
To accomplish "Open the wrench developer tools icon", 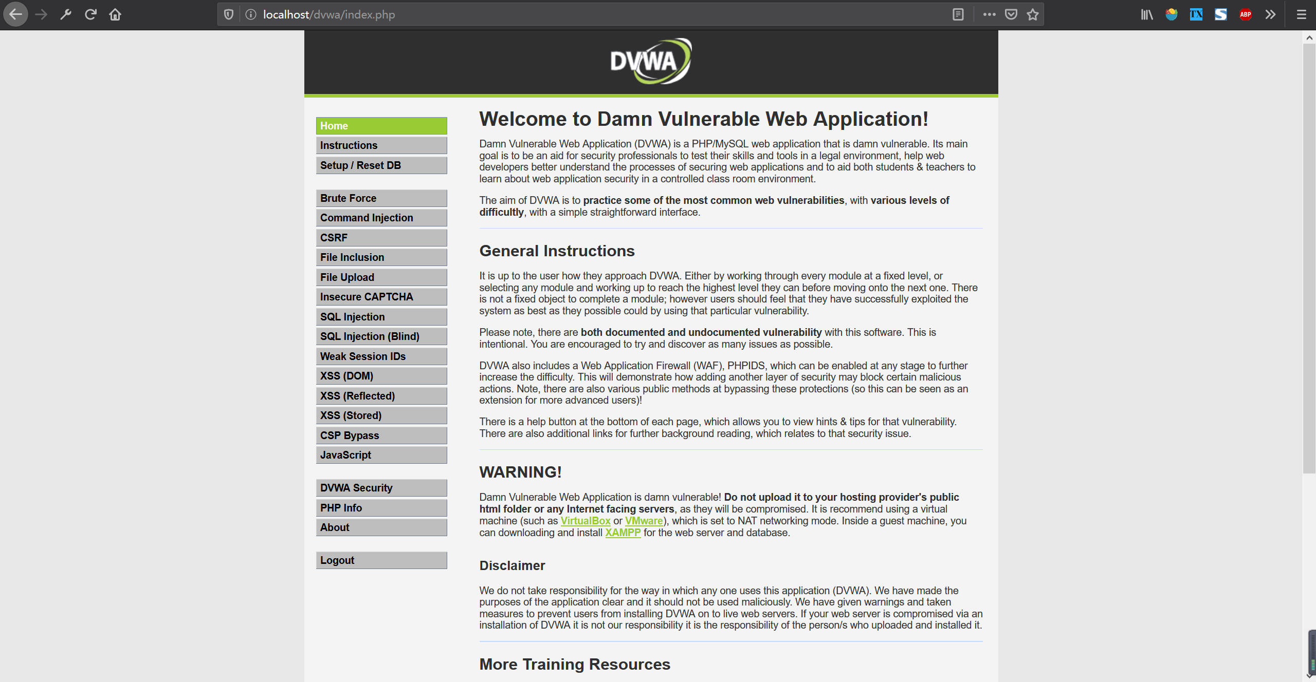I will coord(66,14).
